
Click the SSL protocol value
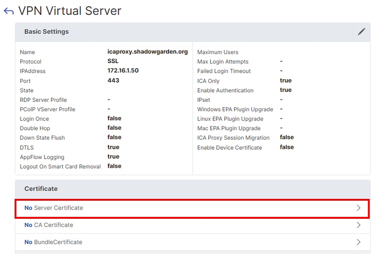(x=113, y=61)
